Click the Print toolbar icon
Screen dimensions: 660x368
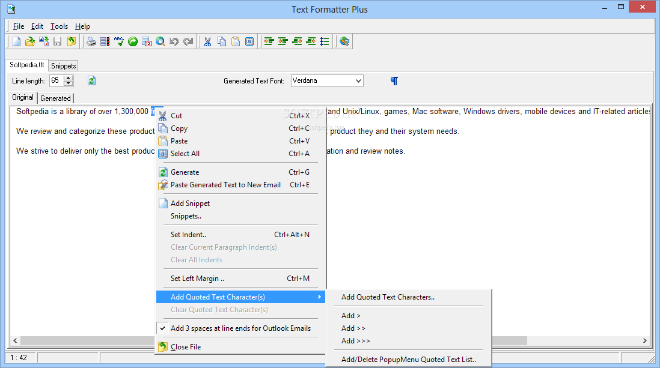[91, 41]
